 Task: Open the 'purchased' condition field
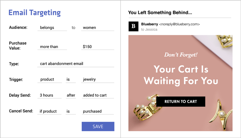[x=98, y=111]
